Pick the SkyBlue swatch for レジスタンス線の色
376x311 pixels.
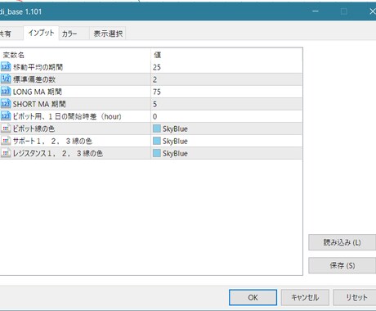[x=157, y=153]
